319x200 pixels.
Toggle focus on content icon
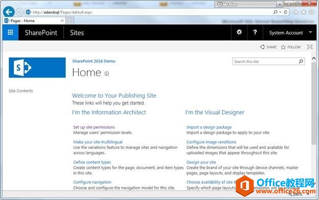pos(310,47)
